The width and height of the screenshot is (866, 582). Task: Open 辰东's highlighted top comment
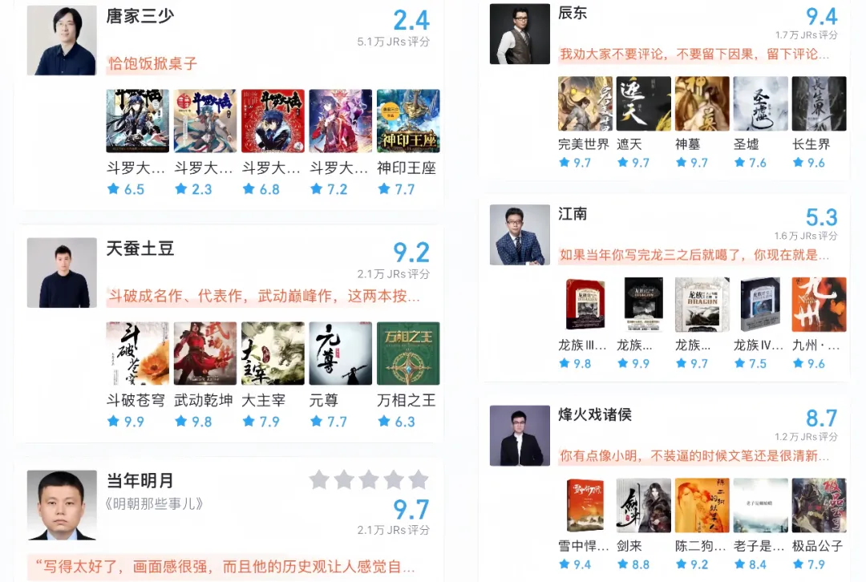694,55
